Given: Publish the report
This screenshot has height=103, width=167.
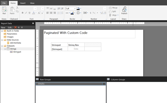Looking at the screenshot, I should click(x=124, y=11).
